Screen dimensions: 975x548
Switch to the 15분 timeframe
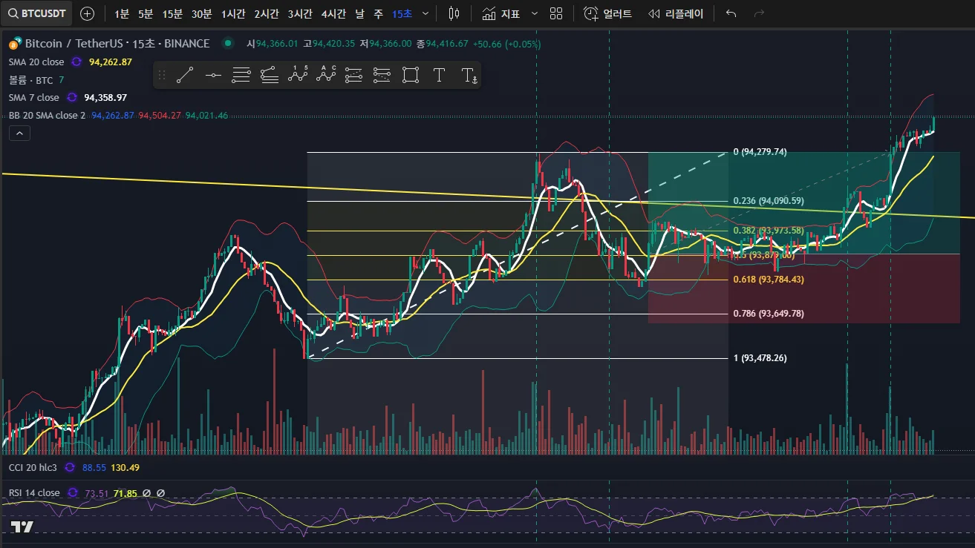(x=172, y=14)
